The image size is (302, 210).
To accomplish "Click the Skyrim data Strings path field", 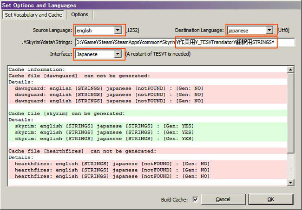I will pyautogui.click(x=185, y=42).
